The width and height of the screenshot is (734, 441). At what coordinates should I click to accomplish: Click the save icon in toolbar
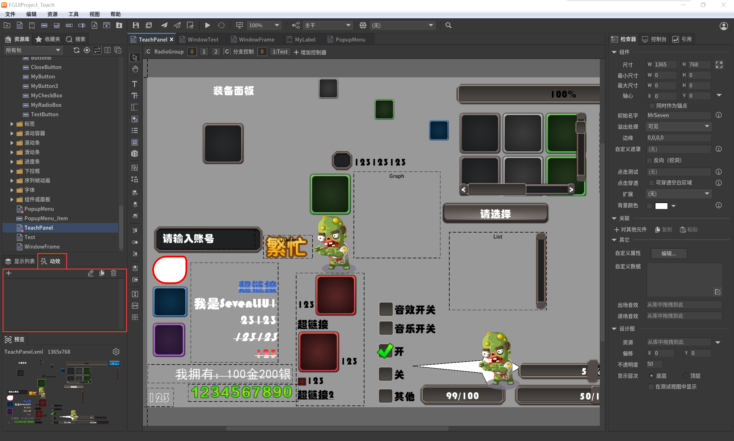click(x=136, y=25)
